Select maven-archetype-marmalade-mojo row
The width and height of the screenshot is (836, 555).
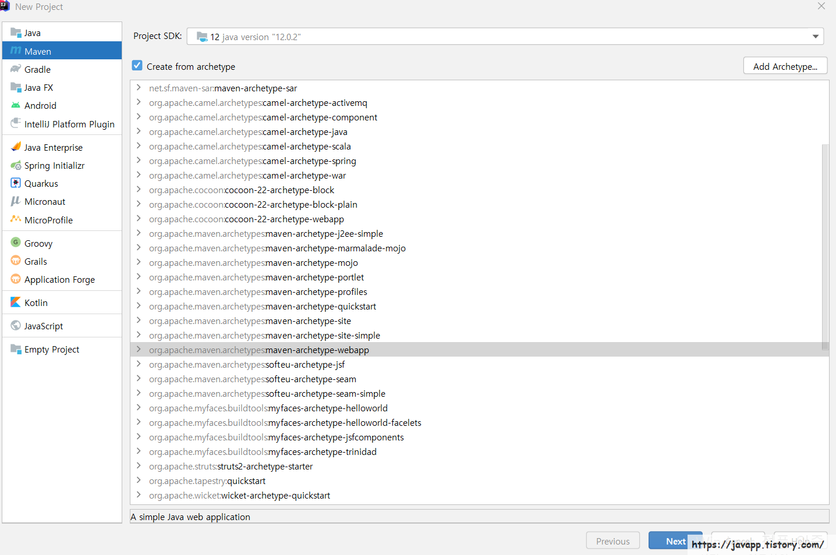pyautogui.click(x=480, y=248)
